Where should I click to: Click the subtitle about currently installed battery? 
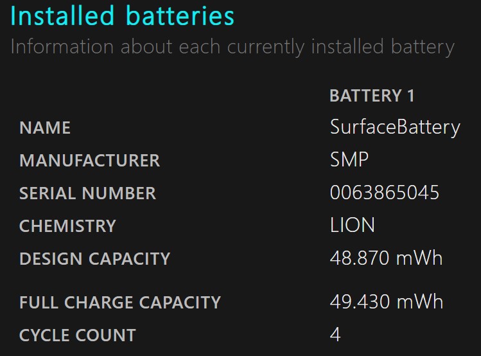232,48
